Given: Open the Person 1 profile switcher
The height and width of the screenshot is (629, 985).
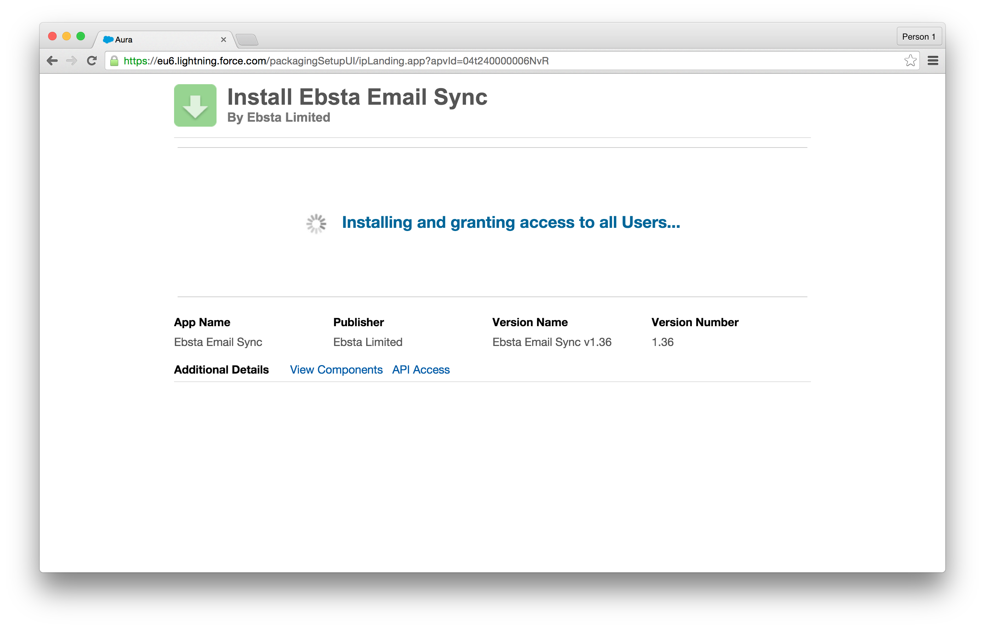Looking at the screenshot, I should (x=919, y=37).
